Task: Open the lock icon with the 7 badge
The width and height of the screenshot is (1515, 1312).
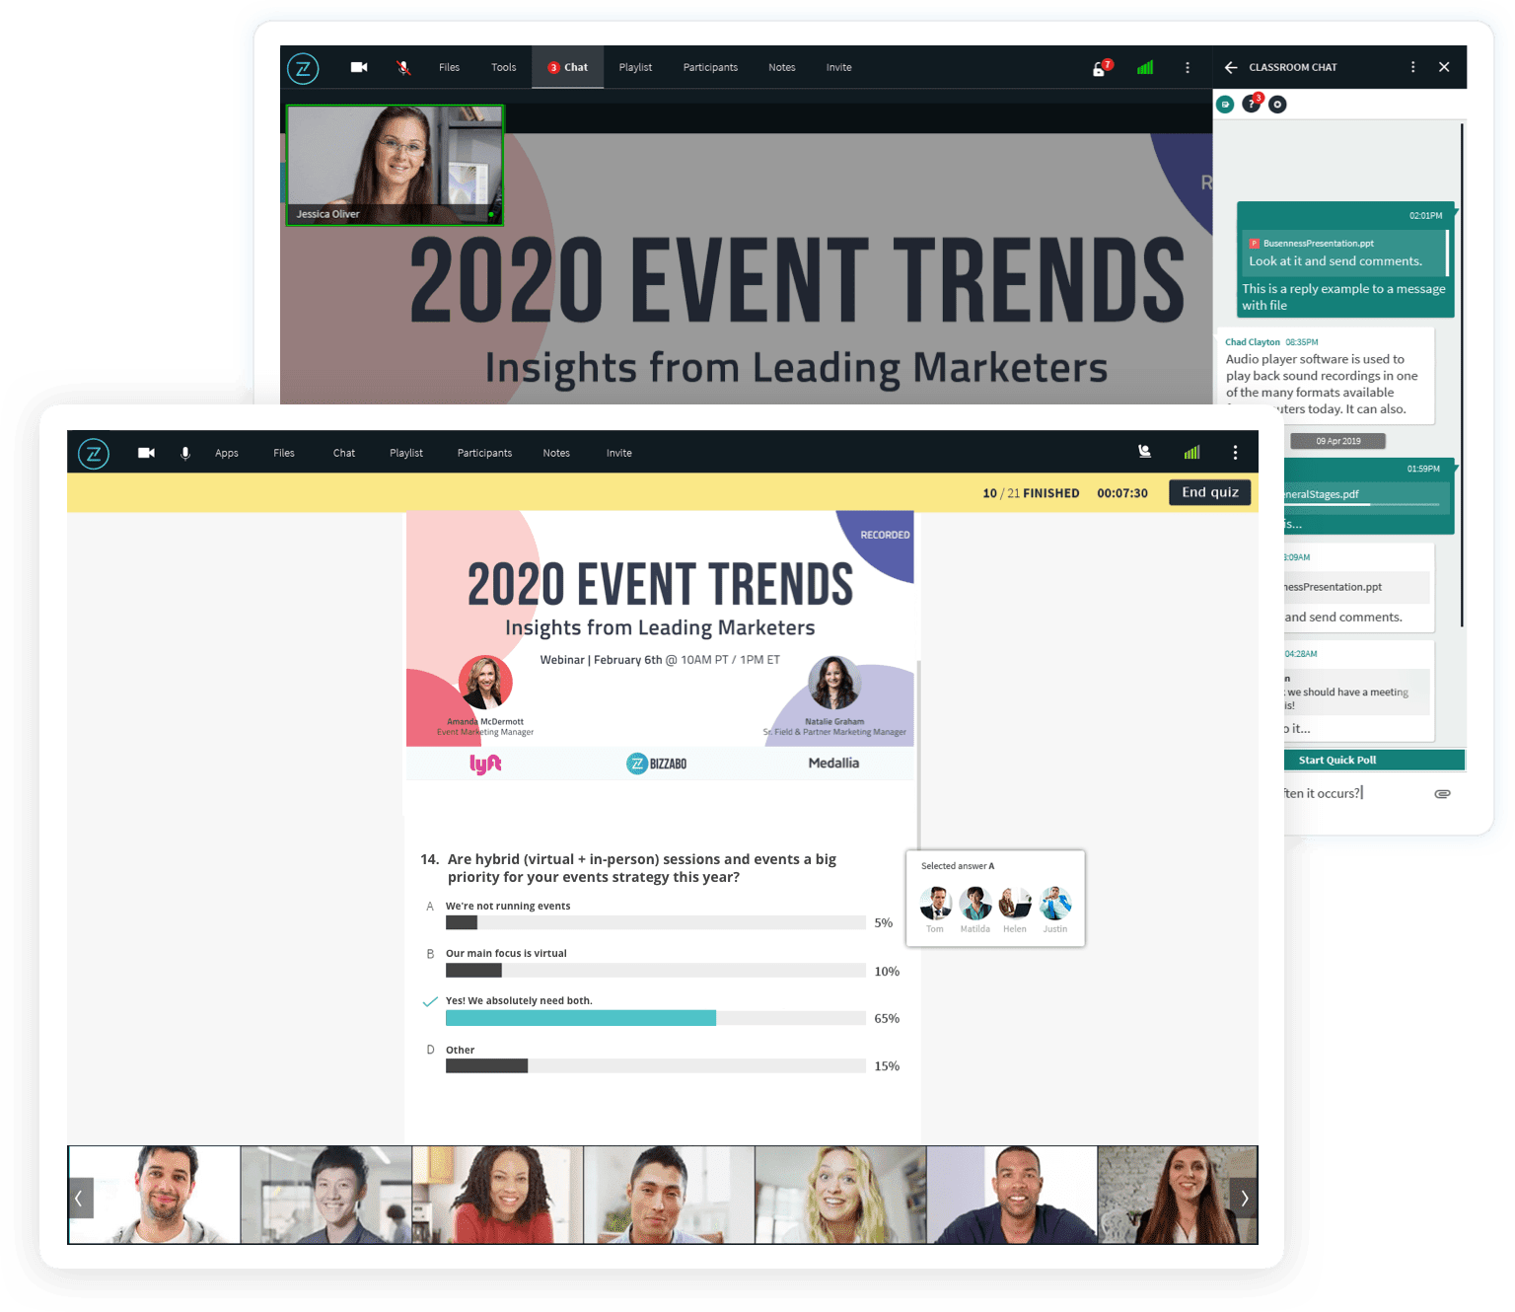Action: click(1102, 67)
